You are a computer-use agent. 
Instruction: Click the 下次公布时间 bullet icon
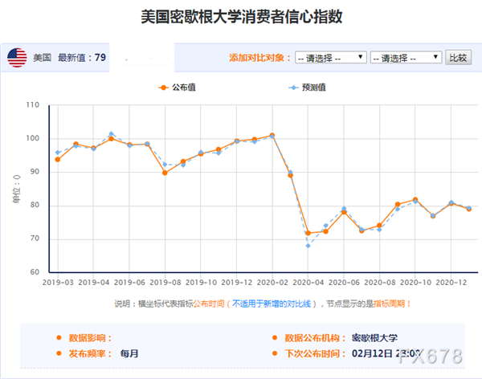275,353
